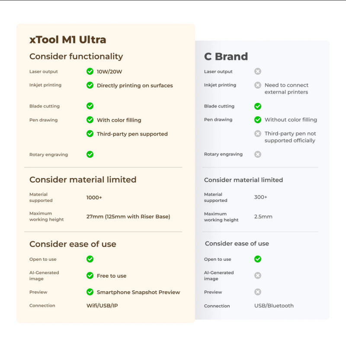The image size is (346, 346).
Task: Click the "xTool M1 Ultra" title
Action: (68, 40)
